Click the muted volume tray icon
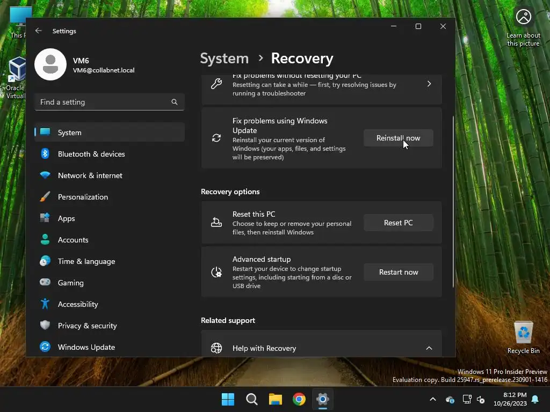This screenshot has height=412, width=550. (x=481, y=399)
